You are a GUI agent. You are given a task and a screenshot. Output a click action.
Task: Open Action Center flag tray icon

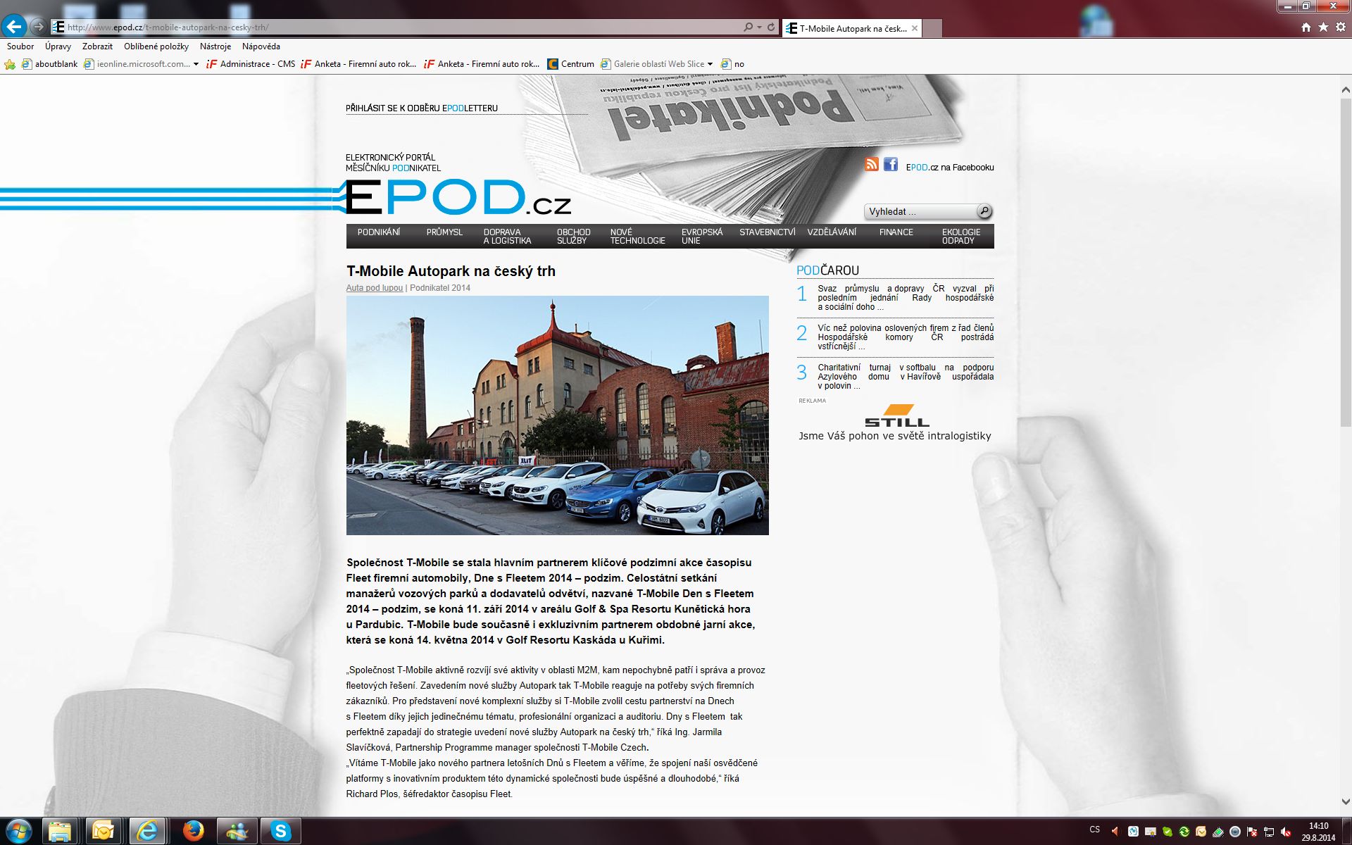(x=1252, y=832)
